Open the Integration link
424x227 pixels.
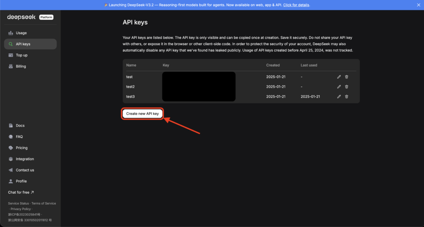tap(25, 159)
